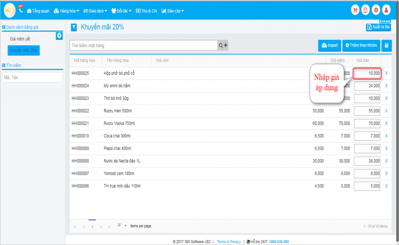Remove row HH000025 with X
399x245 pixels.
tap(386, 73)
